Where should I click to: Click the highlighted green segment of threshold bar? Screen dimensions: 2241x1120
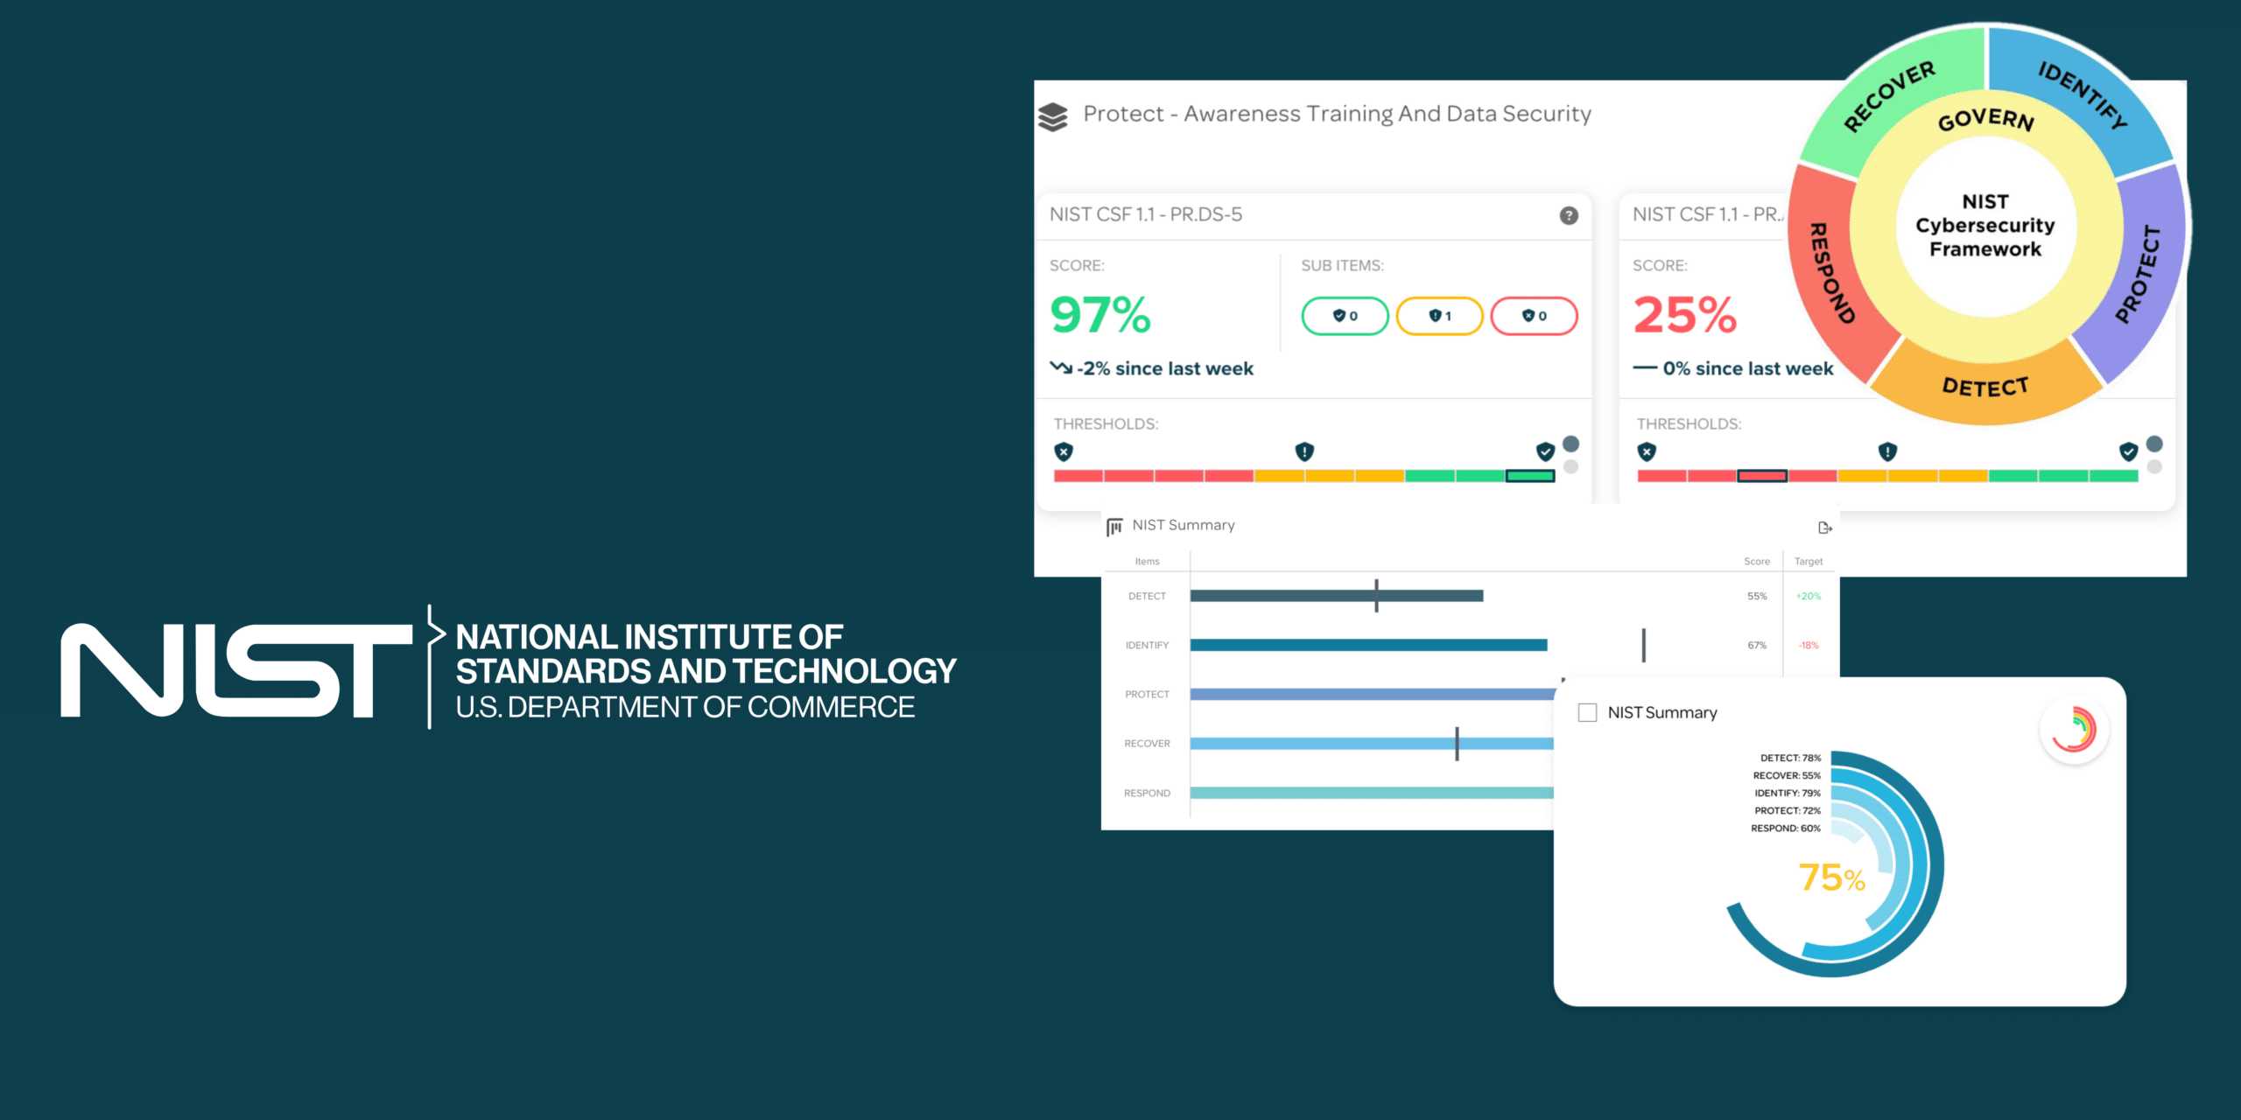pos(1529,476)
